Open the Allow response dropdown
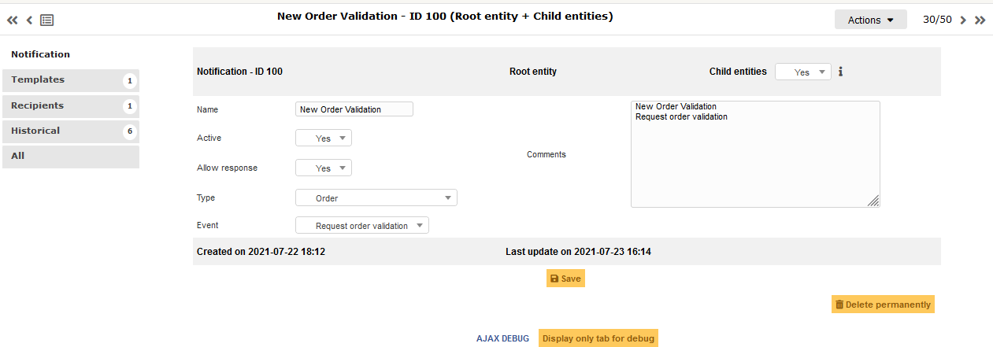 click(324, 168)
